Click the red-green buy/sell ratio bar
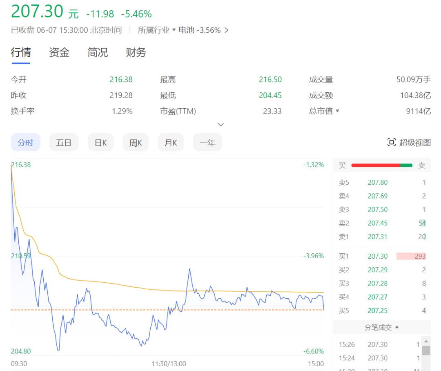The image size is (441, 371). 381,165
